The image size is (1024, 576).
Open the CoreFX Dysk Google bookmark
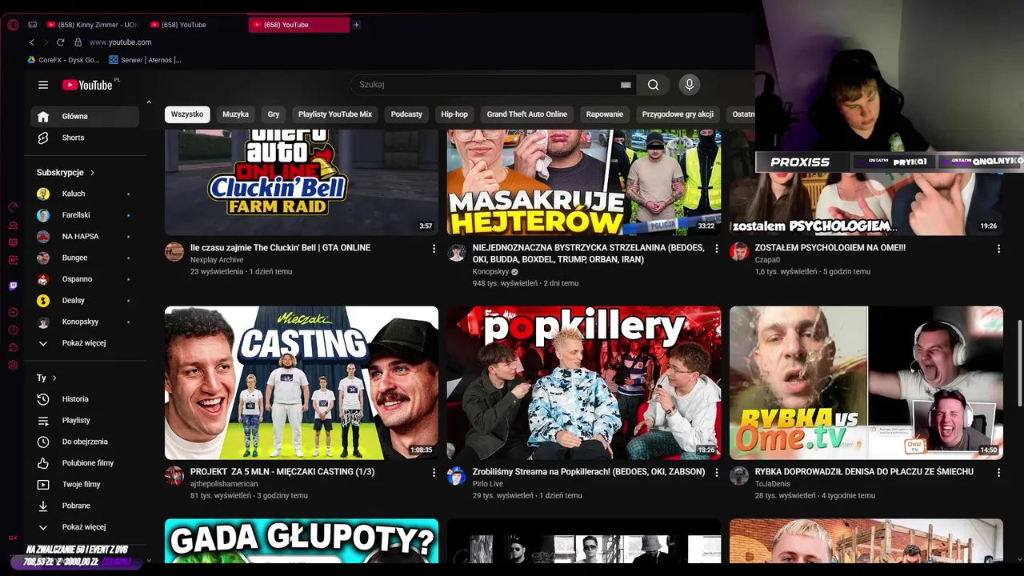click(x=64, y=60)
